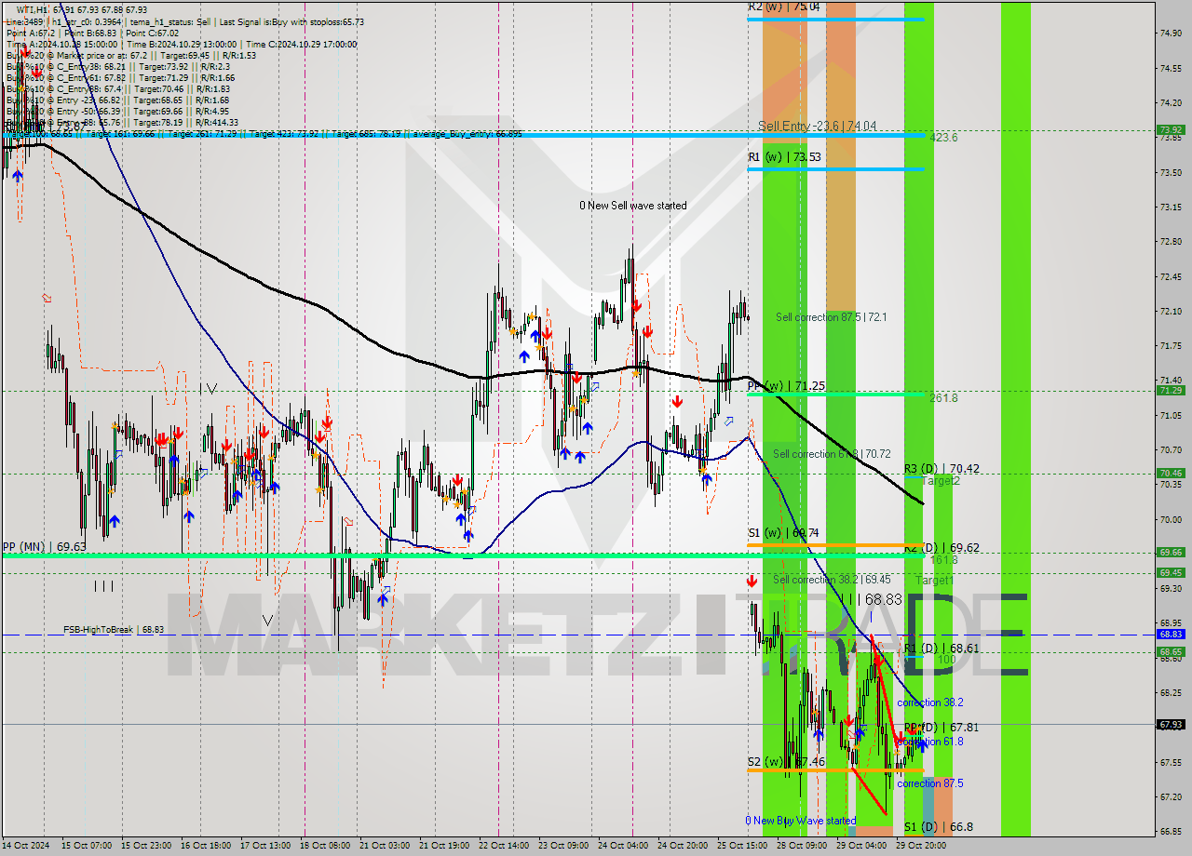Select the 'R2 (D) | 69.62' pivot label

tap(941, 548)
